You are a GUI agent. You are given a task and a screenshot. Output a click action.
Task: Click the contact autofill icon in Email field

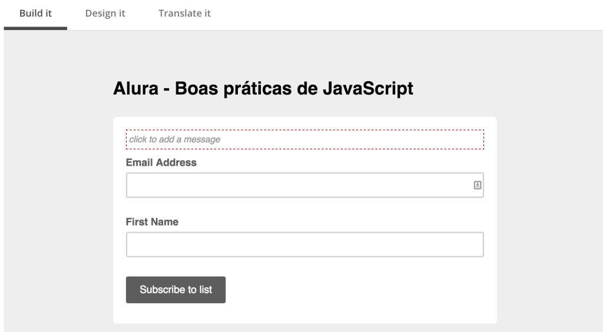click(x=477, y=185)
